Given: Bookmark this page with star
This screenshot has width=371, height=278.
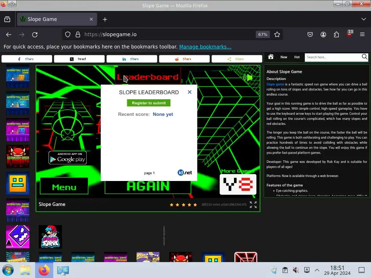Looking at the screenshot, I should click(277, 34).
